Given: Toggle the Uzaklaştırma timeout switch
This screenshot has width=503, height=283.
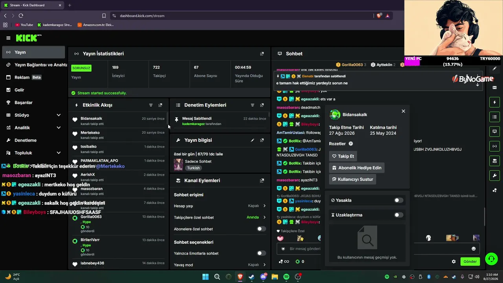Looking at the screenshot, I should [398, 215].
